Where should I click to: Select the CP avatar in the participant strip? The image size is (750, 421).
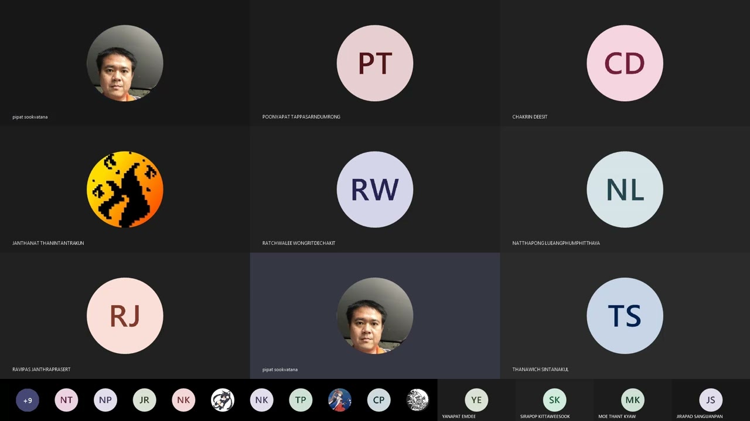(379, 401)
